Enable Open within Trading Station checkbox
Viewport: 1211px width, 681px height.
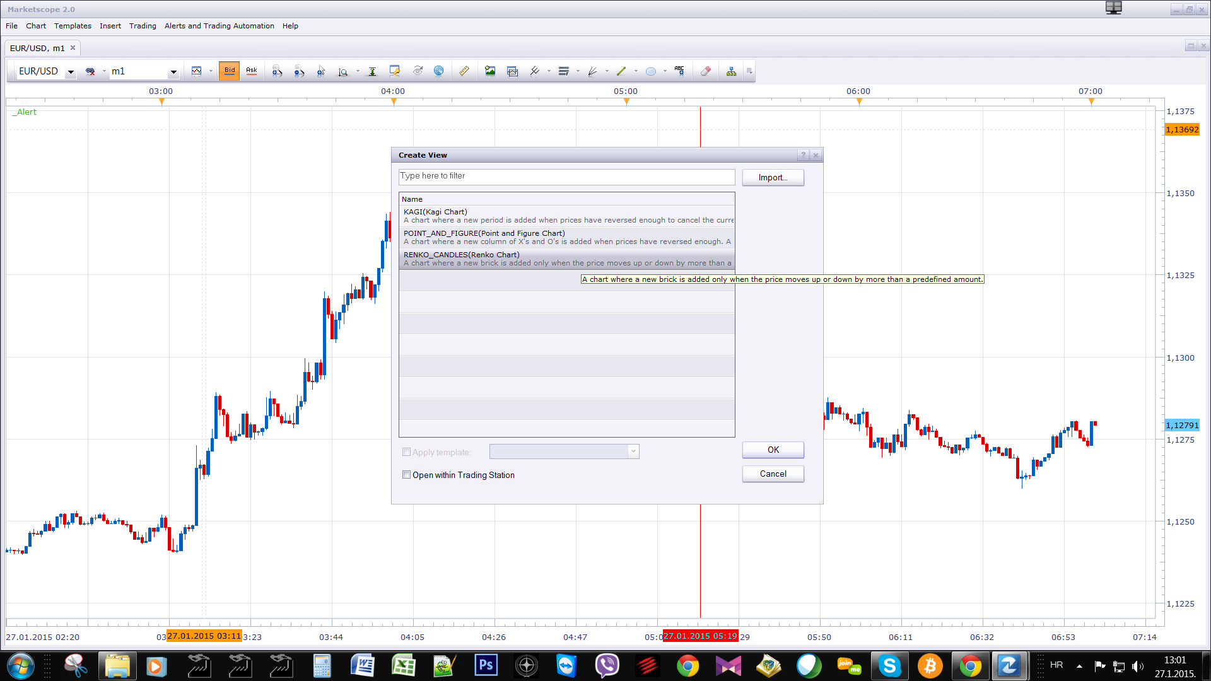click(406, 475)
